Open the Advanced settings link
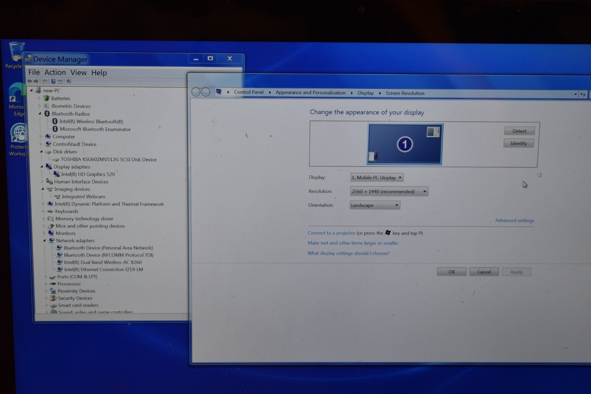The image size is (591, 394). tap(515, 220)
